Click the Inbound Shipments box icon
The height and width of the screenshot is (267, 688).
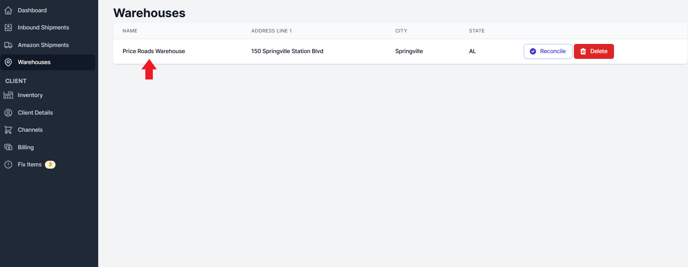point(8,27)
